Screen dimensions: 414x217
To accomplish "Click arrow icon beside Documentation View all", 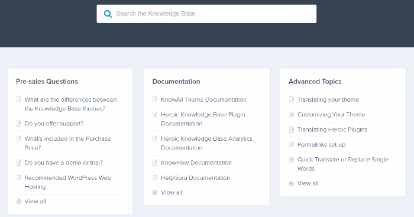I will [x=155, y=193].
